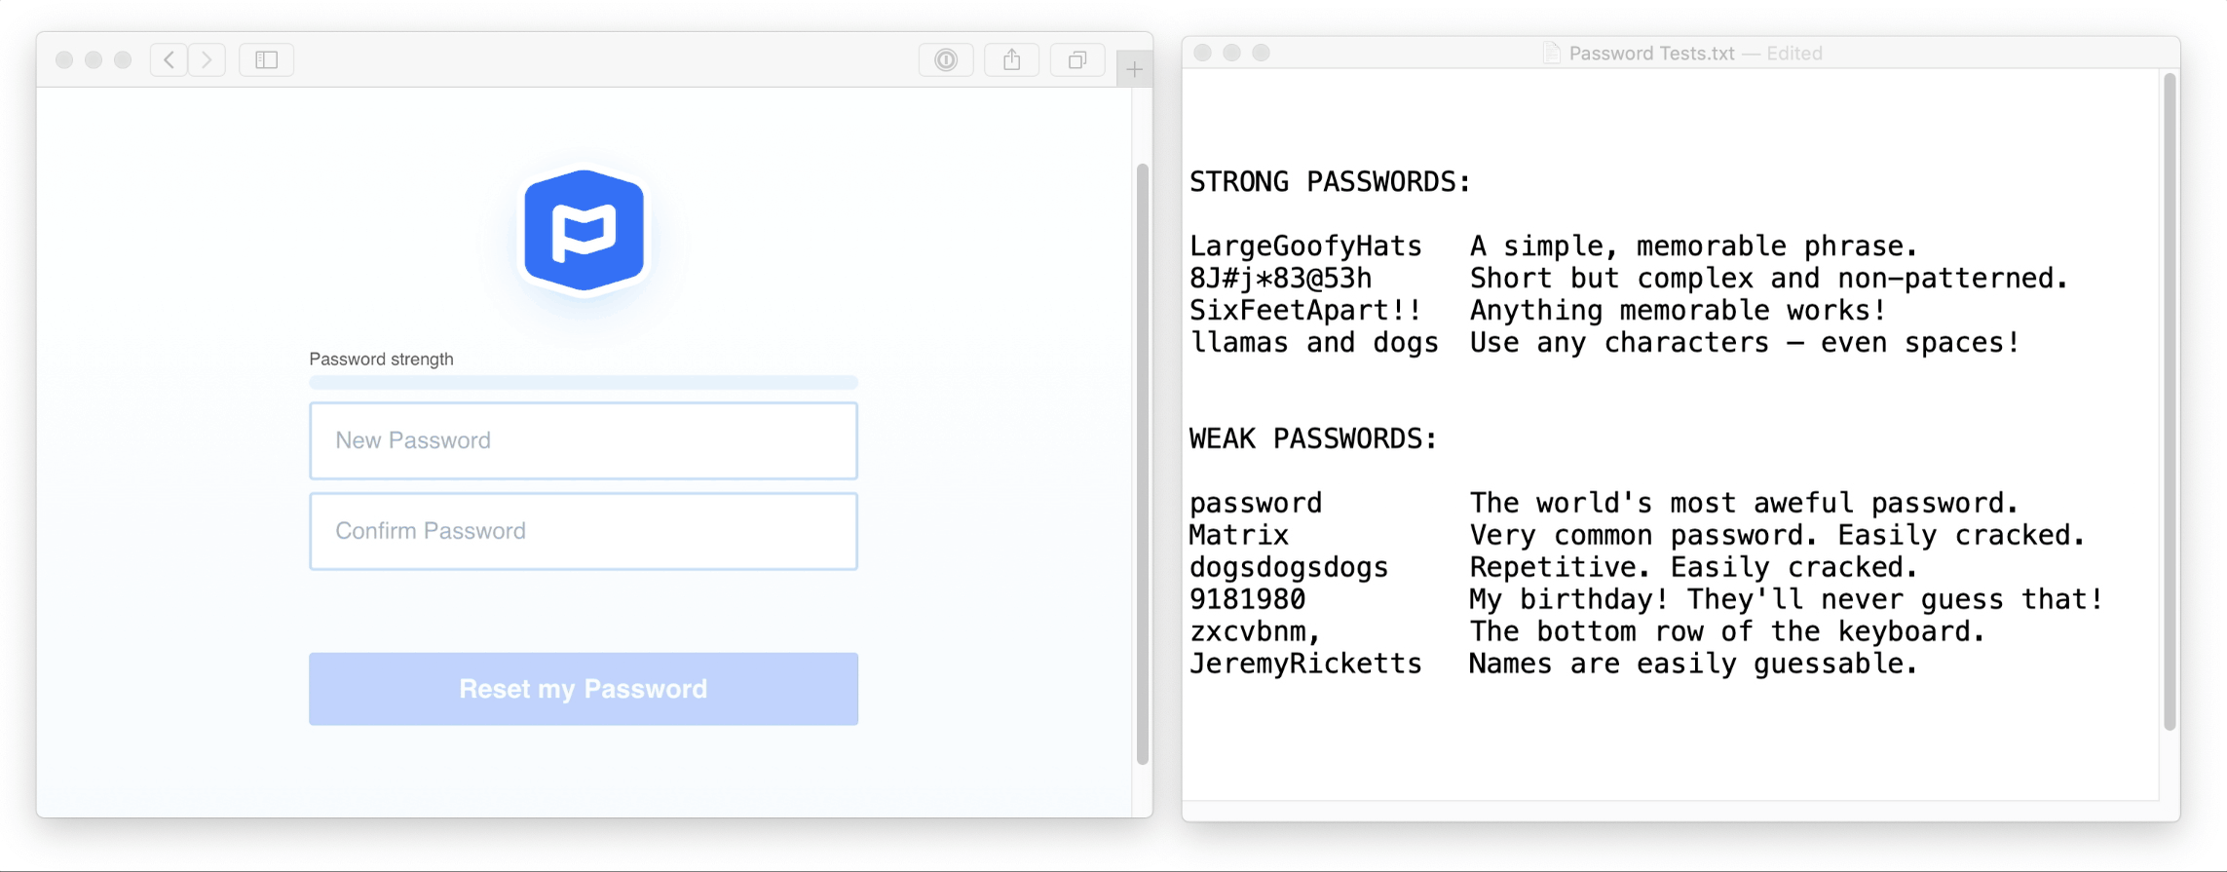Click the WEAK PASSWORDS heading line
Screen dimensions: 2227x872
[x=1312, y=439]
